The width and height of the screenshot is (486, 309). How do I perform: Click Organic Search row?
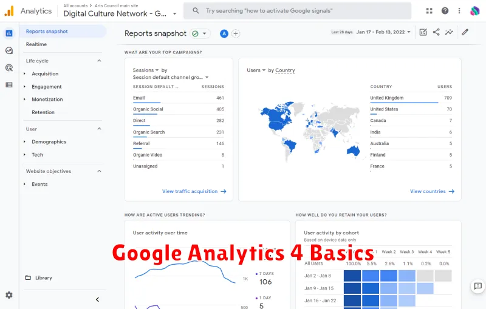pos(178,132)
